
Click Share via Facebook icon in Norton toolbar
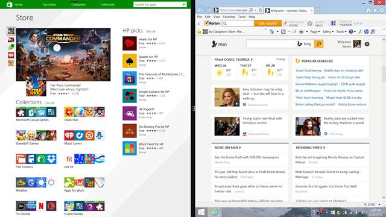333,24
